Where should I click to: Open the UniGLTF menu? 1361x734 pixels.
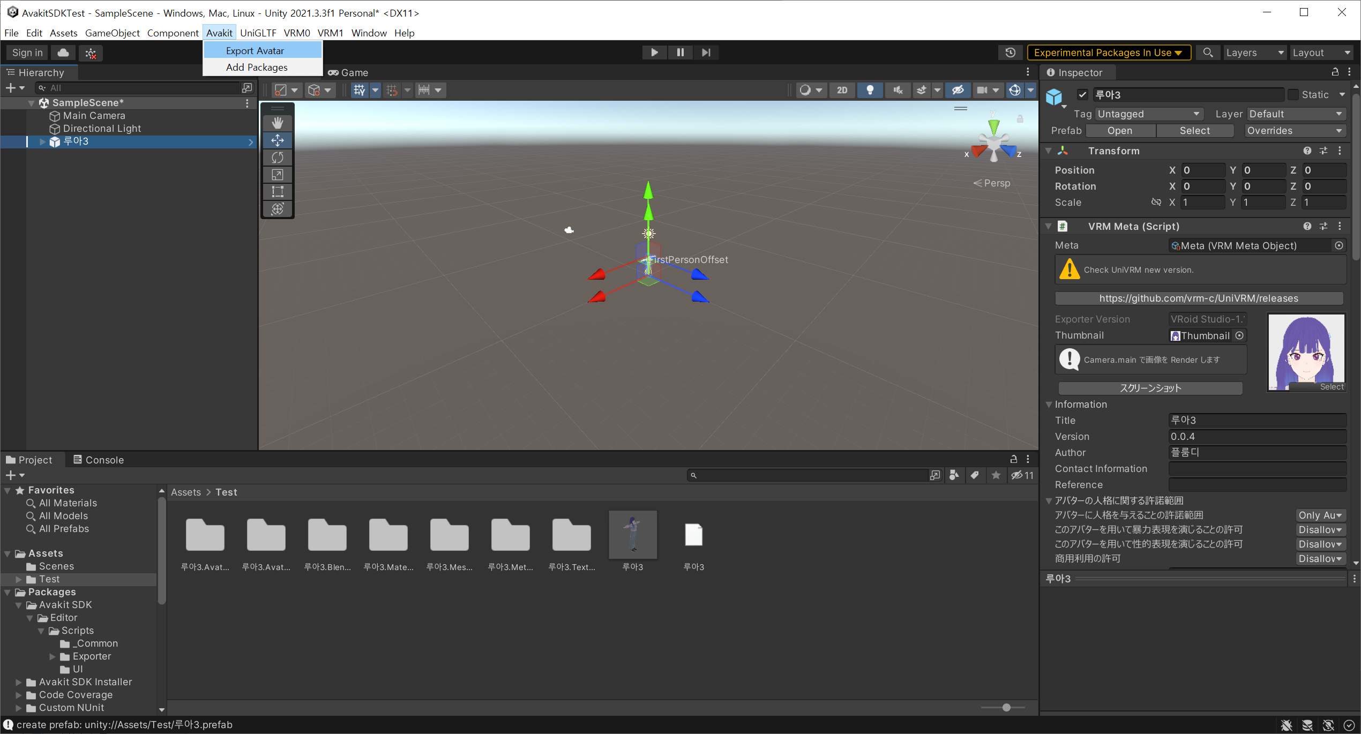point(258,33)
